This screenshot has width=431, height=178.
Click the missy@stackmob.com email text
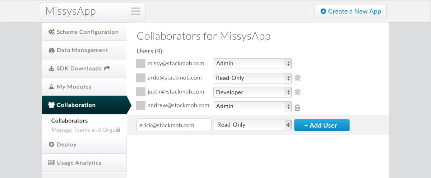pyautogui.click(x=176, y=63)
